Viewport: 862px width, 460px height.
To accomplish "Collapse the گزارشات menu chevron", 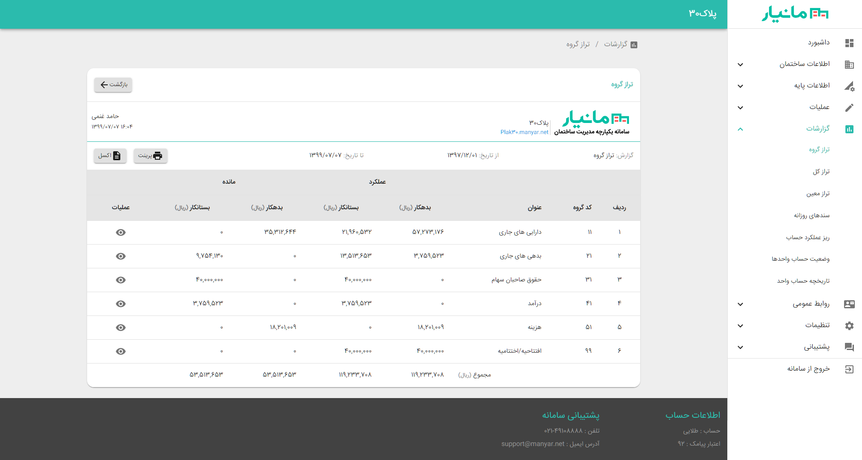I will pyautogui.click(x=740, y=129).
